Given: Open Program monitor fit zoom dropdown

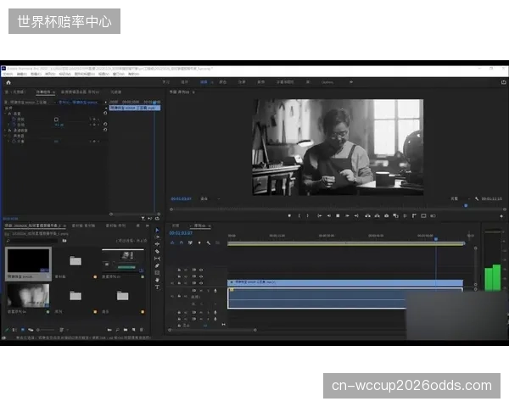Looking at the screenshot, I should pos(210,198).
